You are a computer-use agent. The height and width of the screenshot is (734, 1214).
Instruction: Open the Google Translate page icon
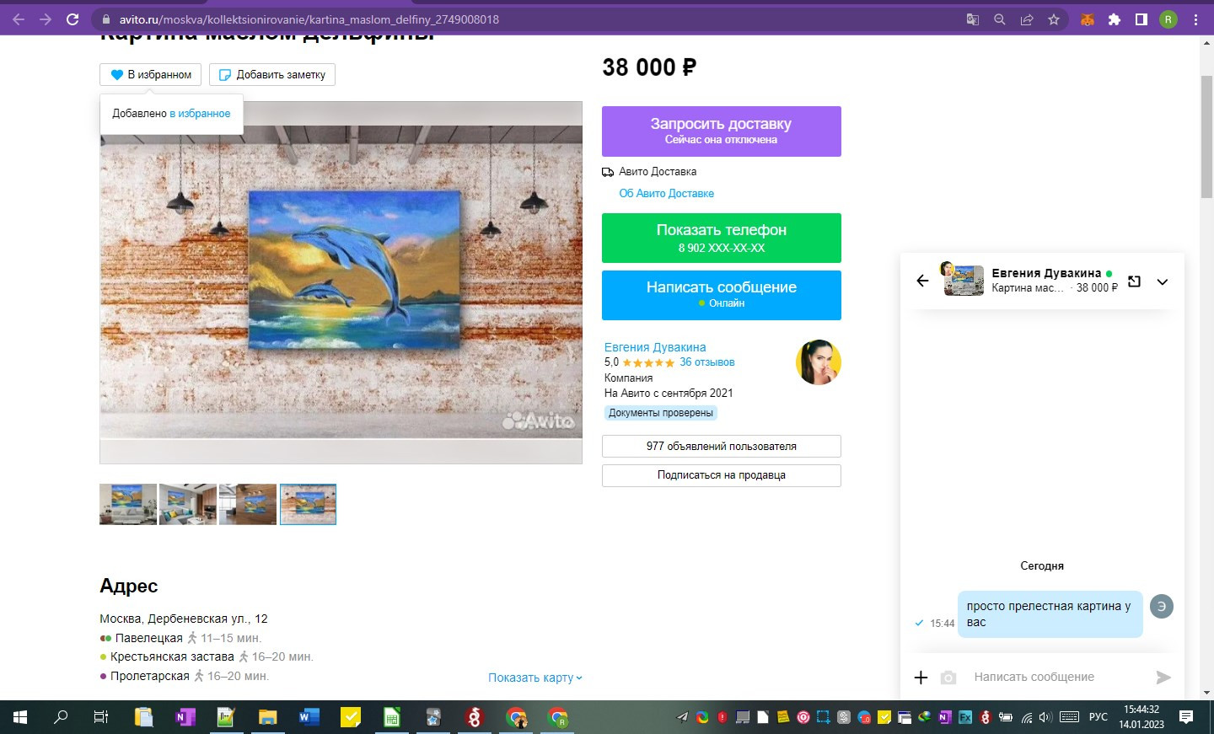point(972,19)
